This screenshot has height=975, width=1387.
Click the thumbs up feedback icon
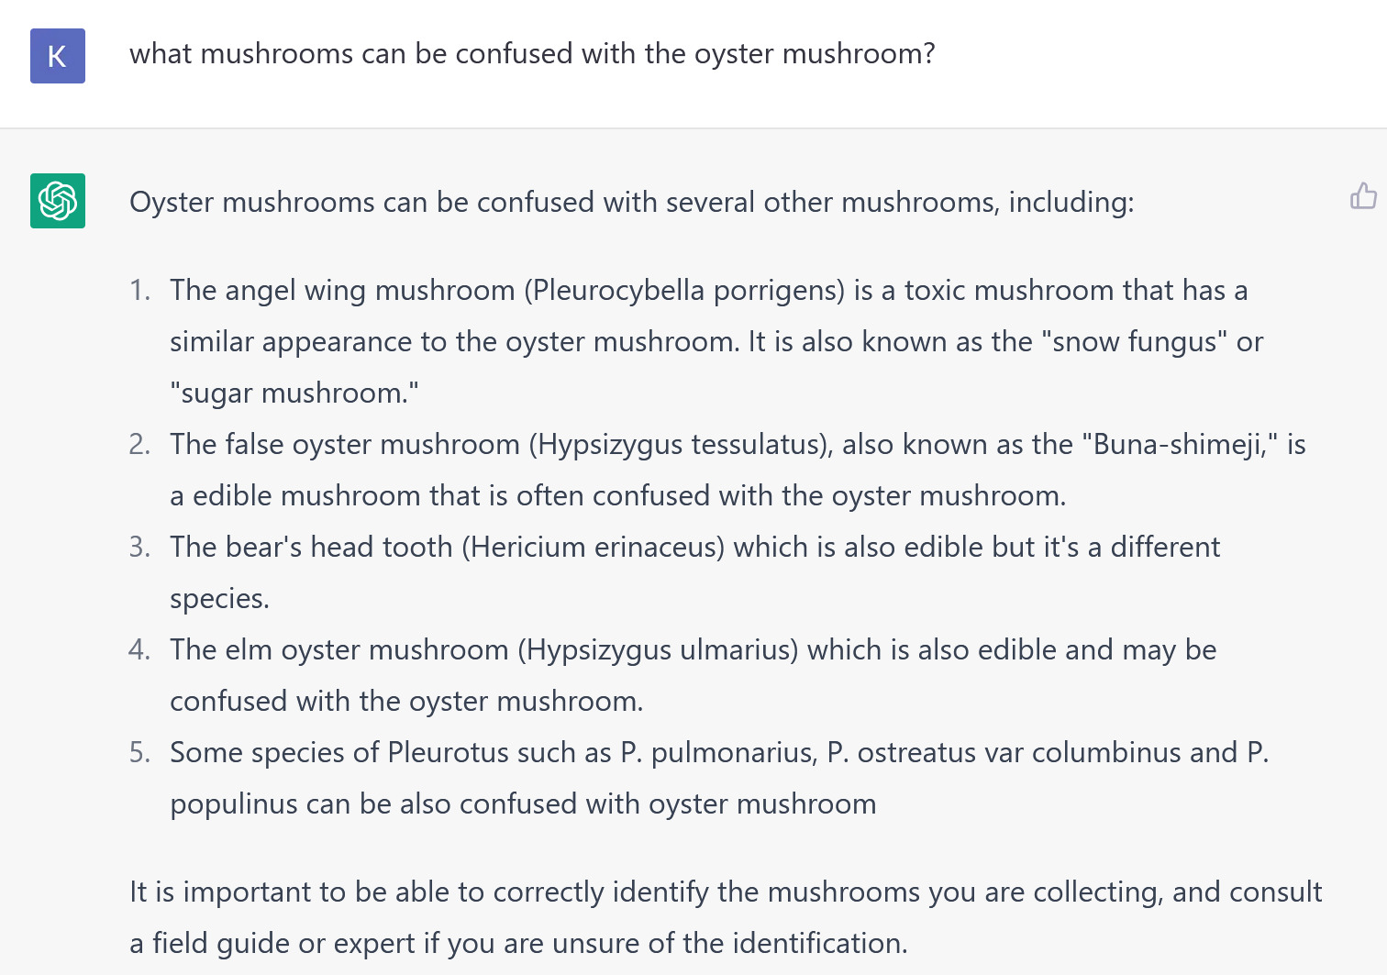(x=1363, y=195)
